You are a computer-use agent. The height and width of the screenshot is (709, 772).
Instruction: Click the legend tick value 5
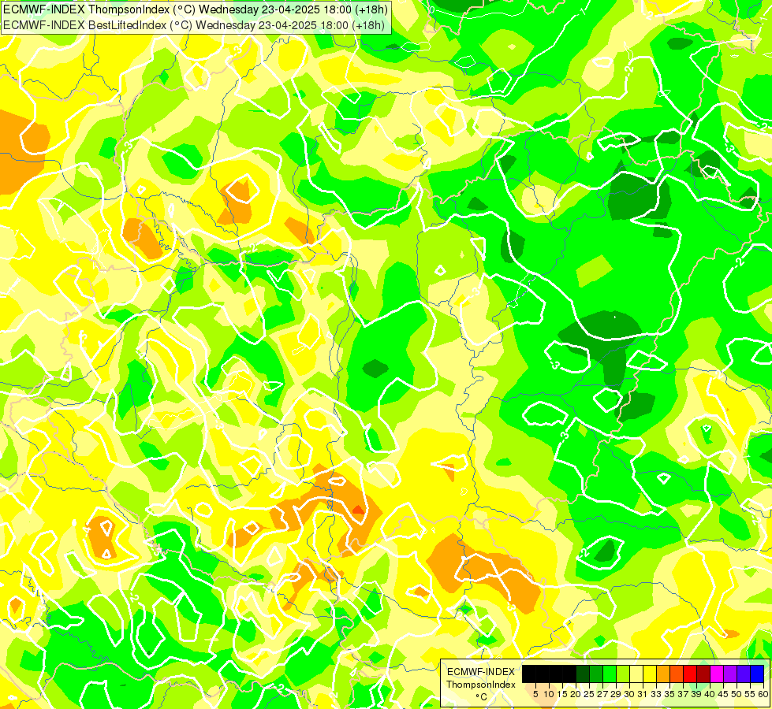(535, 694)
